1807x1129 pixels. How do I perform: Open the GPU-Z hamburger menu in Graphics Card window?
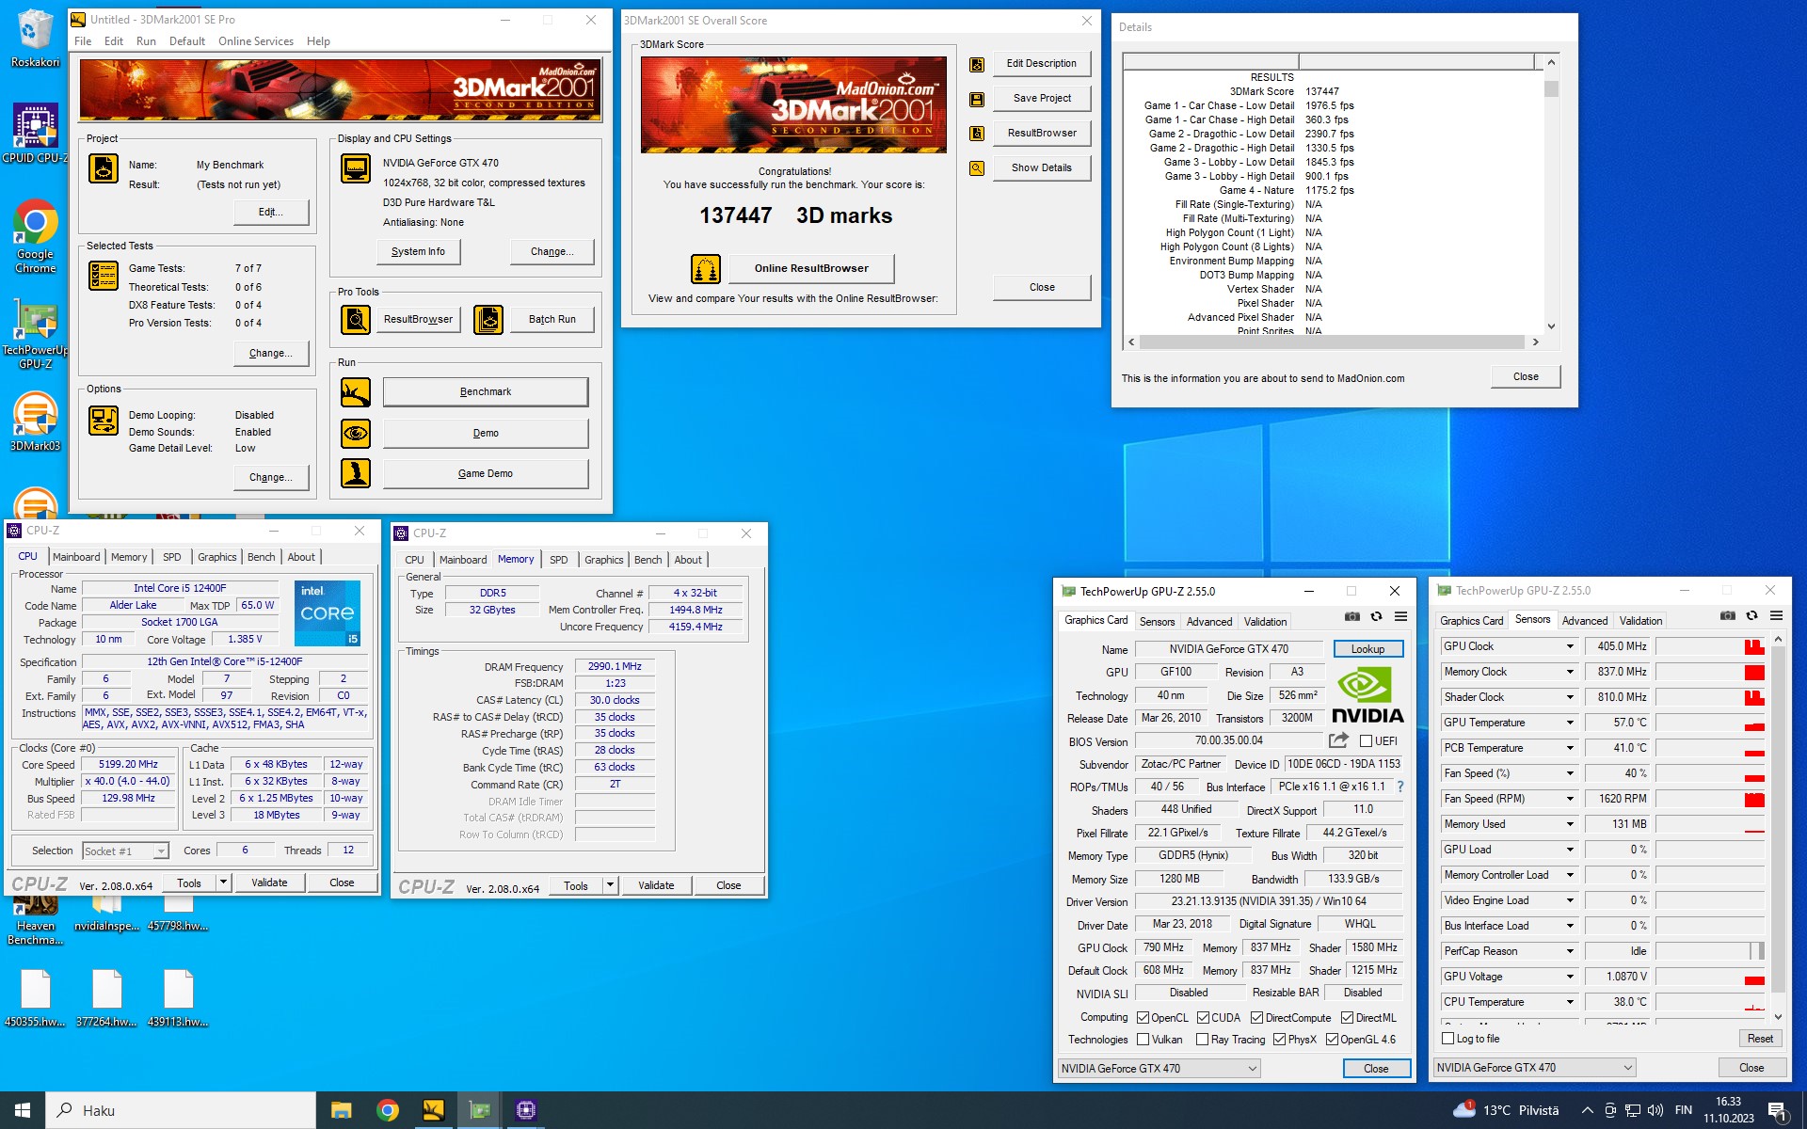click(1400, 617)
